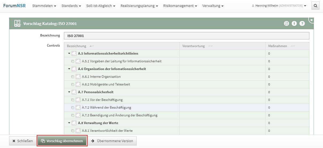The height and width of the screenshot is (148, 323).
Task: Export catalog as PDF icon
Action: coord(286,23)
